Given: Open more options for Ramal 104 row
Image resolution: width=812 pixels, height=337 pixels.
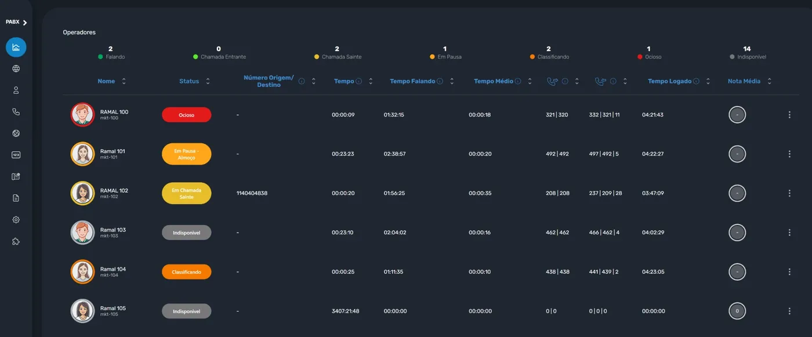Looking at the screenshot, I should (x=789, y=271).
